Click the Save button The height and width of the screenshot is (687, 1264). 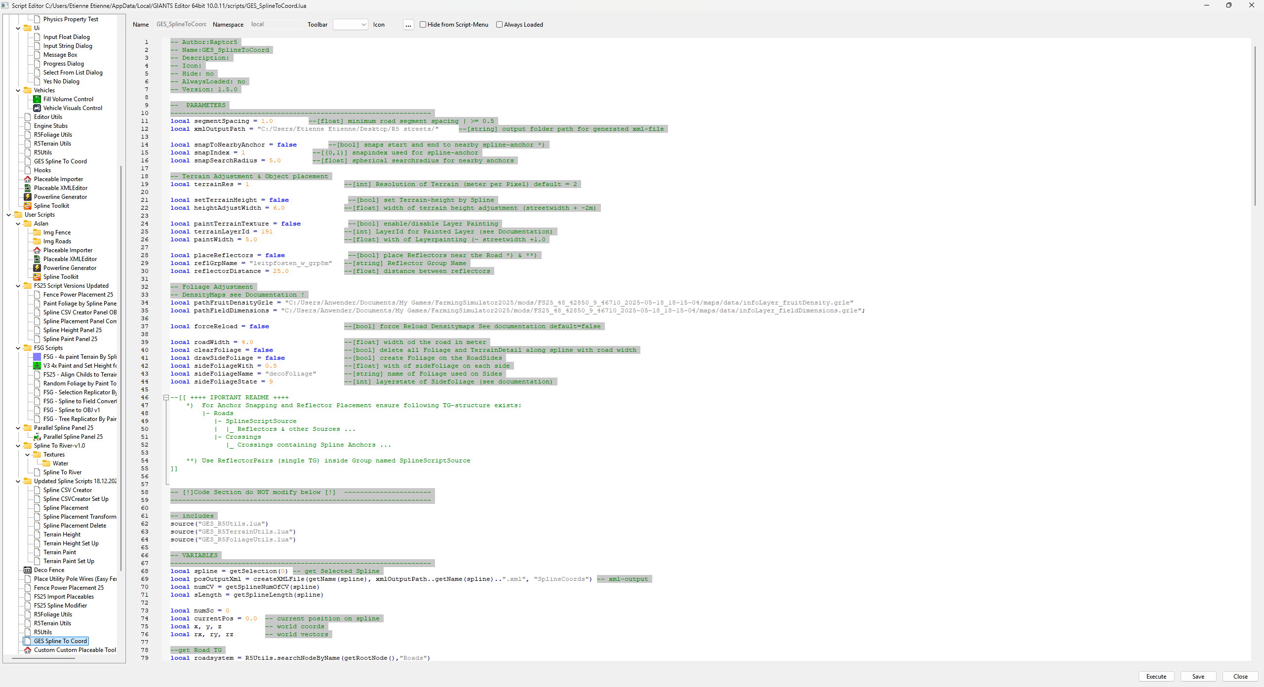1198,677
